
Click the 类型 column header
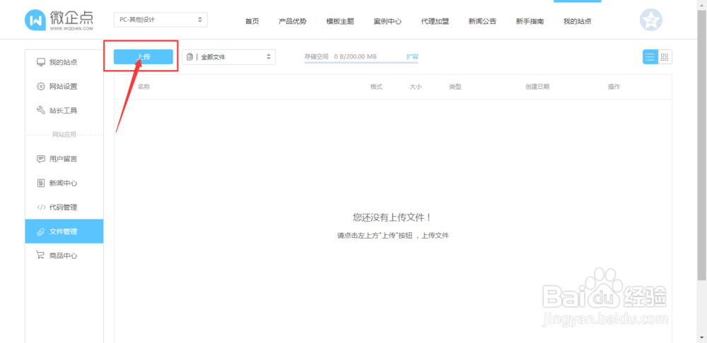pos(455,87)
